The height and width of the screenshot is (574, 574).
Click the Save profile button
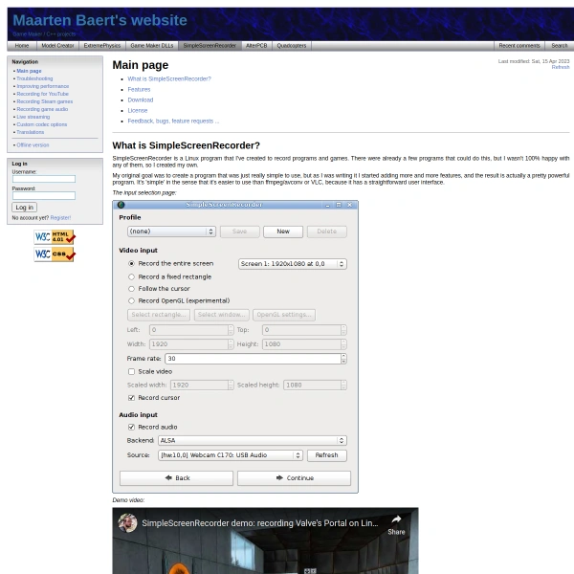(240, 232)
